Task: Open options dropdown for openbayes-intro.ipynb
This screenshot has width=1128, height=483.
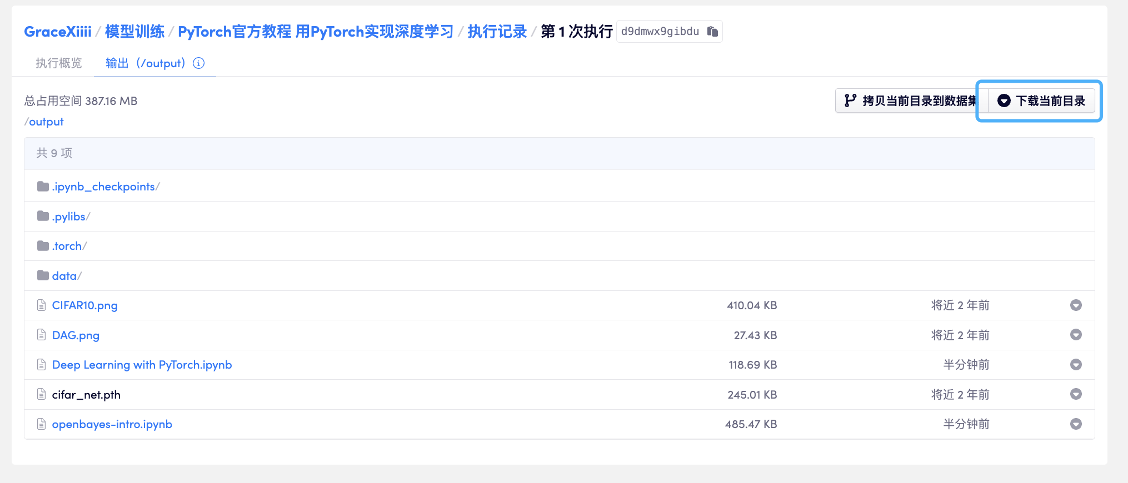Action: pyautogui.click(x=1076, y=424)
